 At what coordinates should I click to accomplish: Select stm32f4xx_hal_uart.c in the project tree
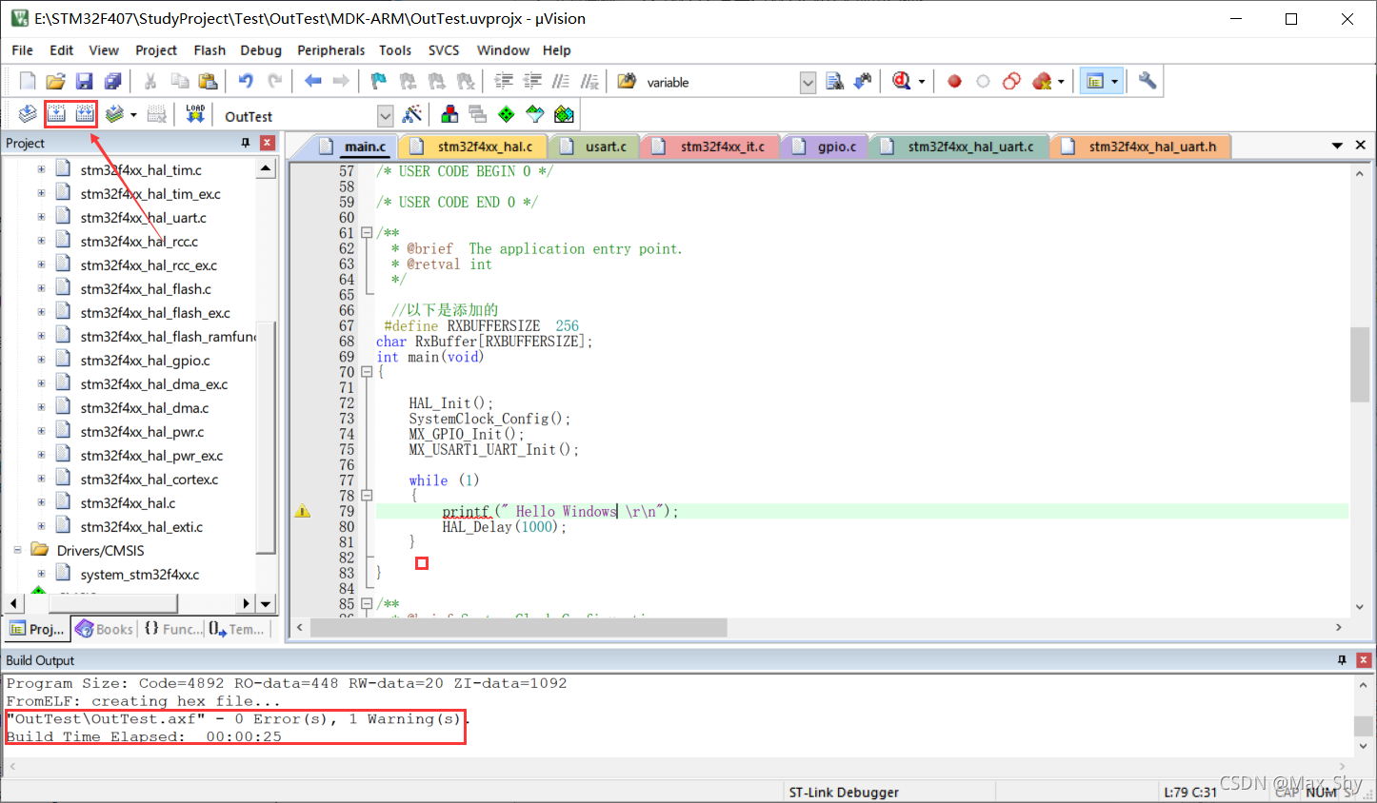click(143, 217)
